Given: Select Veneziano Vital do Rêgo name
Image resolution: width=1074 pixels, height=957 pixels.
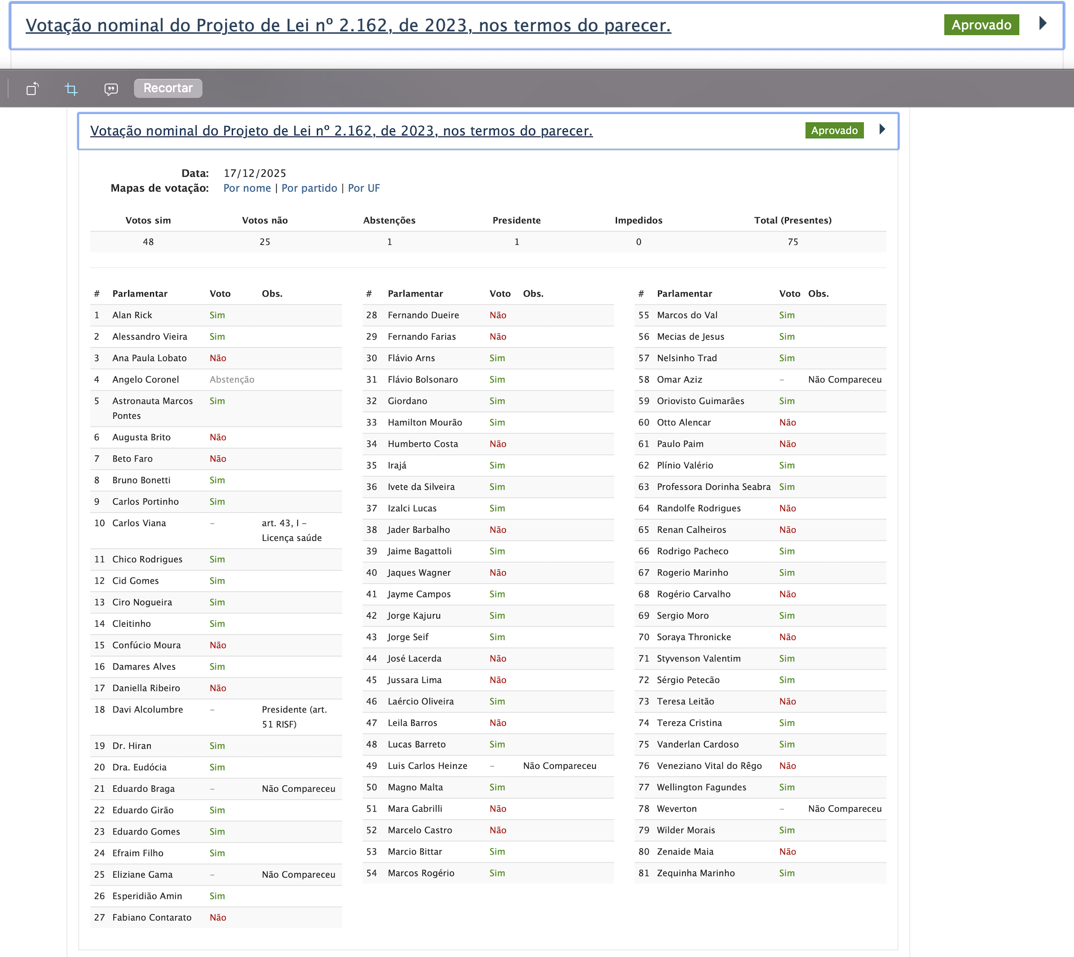Looking at the screenshot, I should 710,766.
